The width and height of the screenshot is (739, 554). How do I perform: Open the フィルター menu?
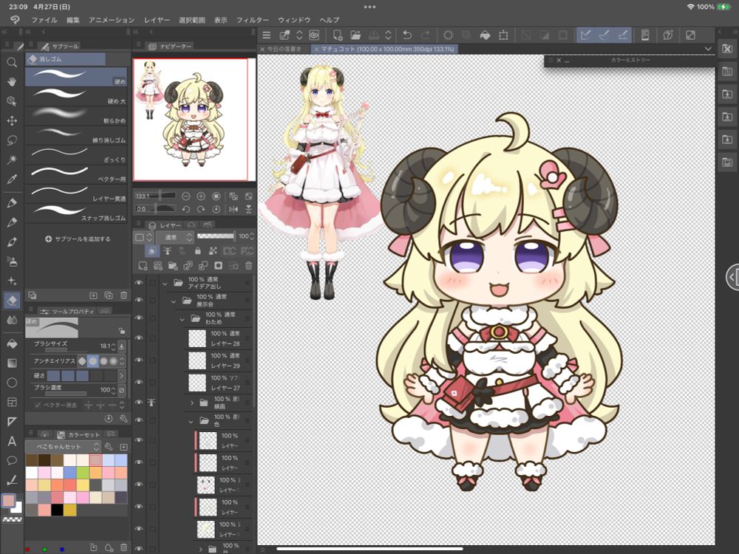[252, 20]
